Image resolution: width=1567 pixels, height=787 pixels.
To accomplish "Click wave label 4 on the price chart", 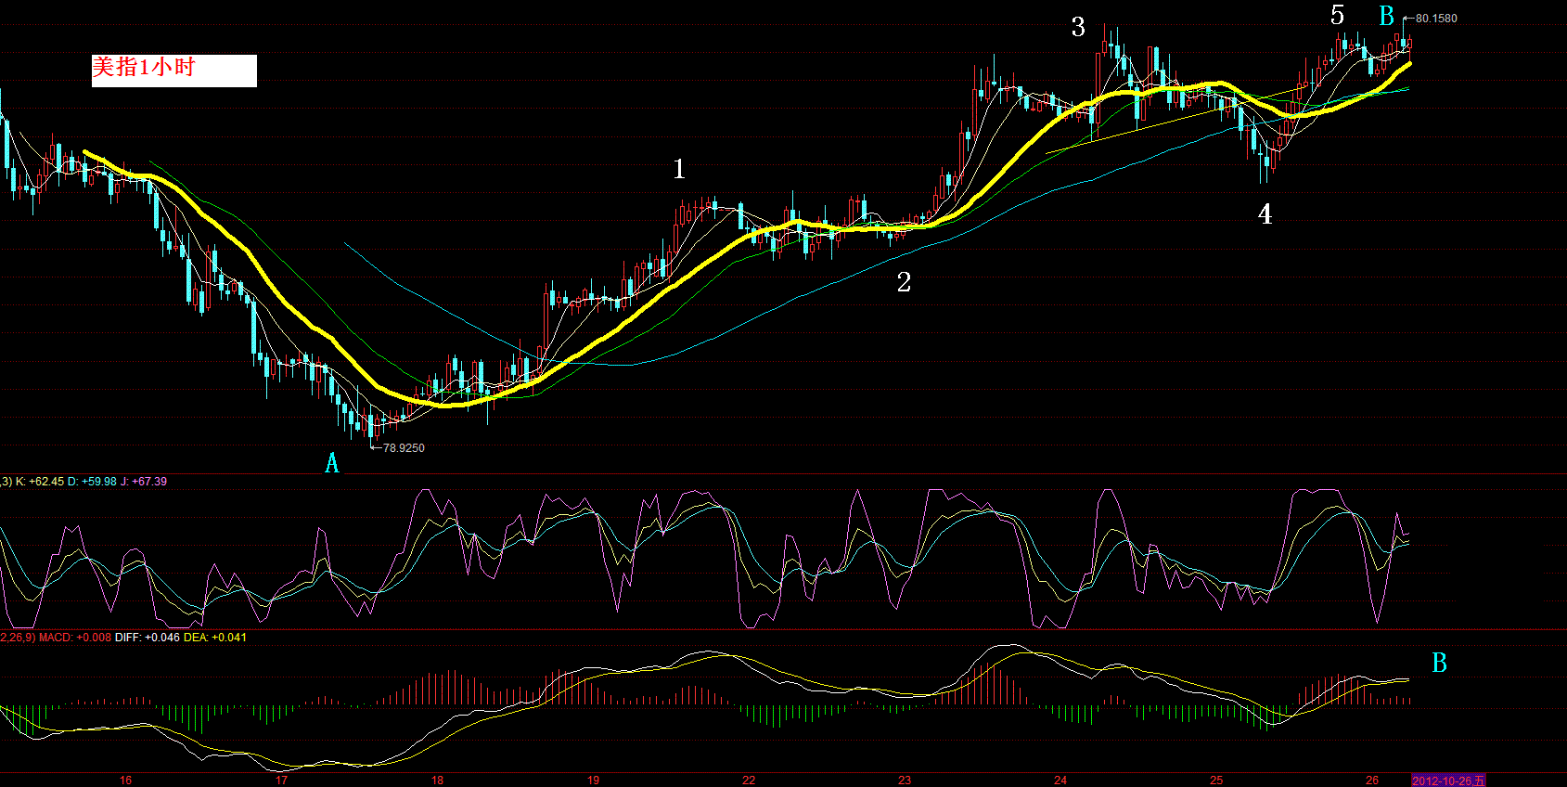I will (x=1265, y=214).
